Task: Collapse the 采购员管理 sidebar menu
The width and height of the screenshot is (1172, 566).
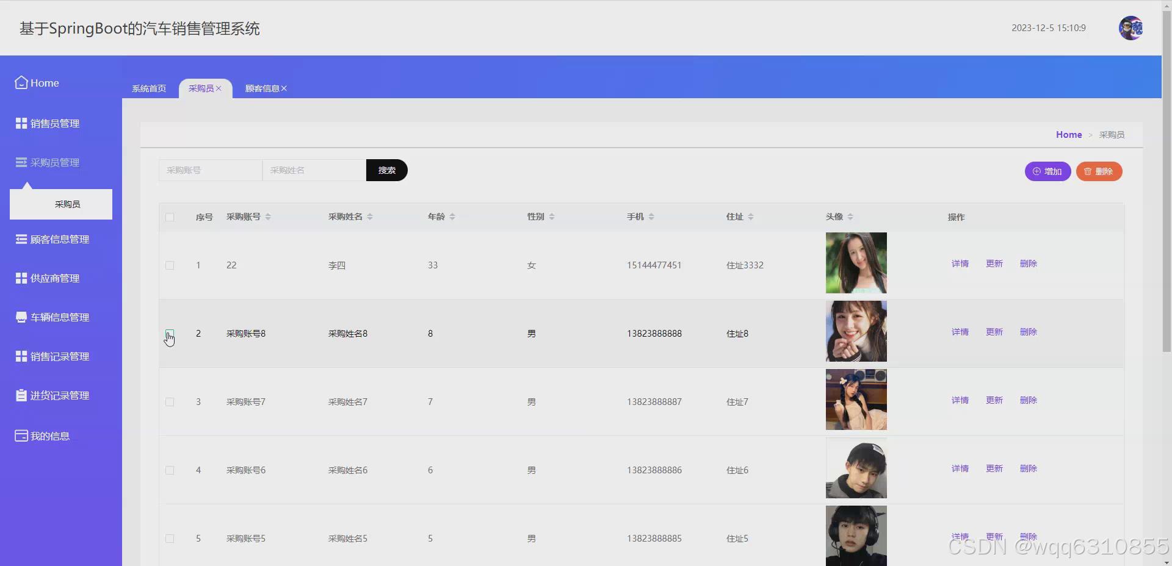Action: click(x=55, y=162)
